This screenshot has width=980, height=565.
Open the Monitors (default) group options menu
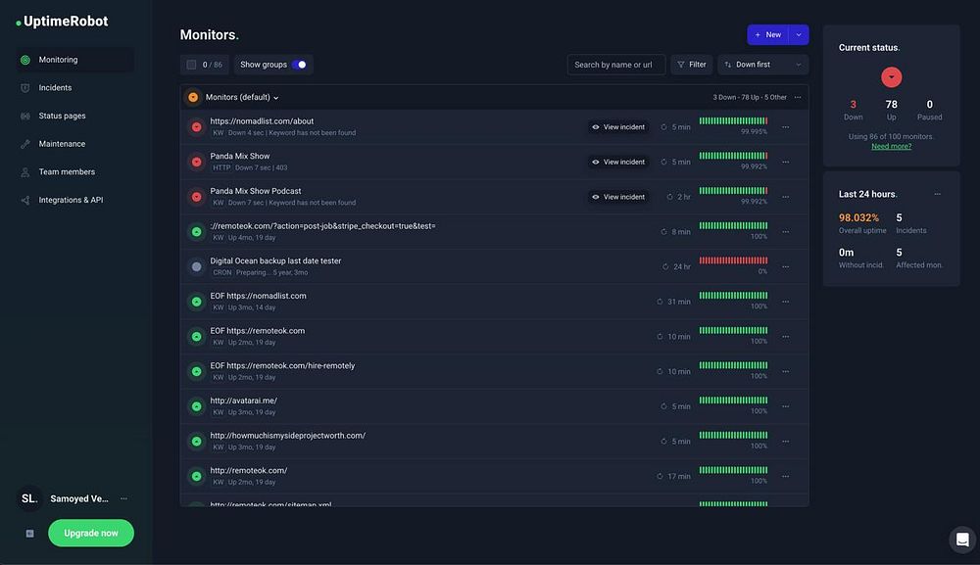click(x=798, y=97)
